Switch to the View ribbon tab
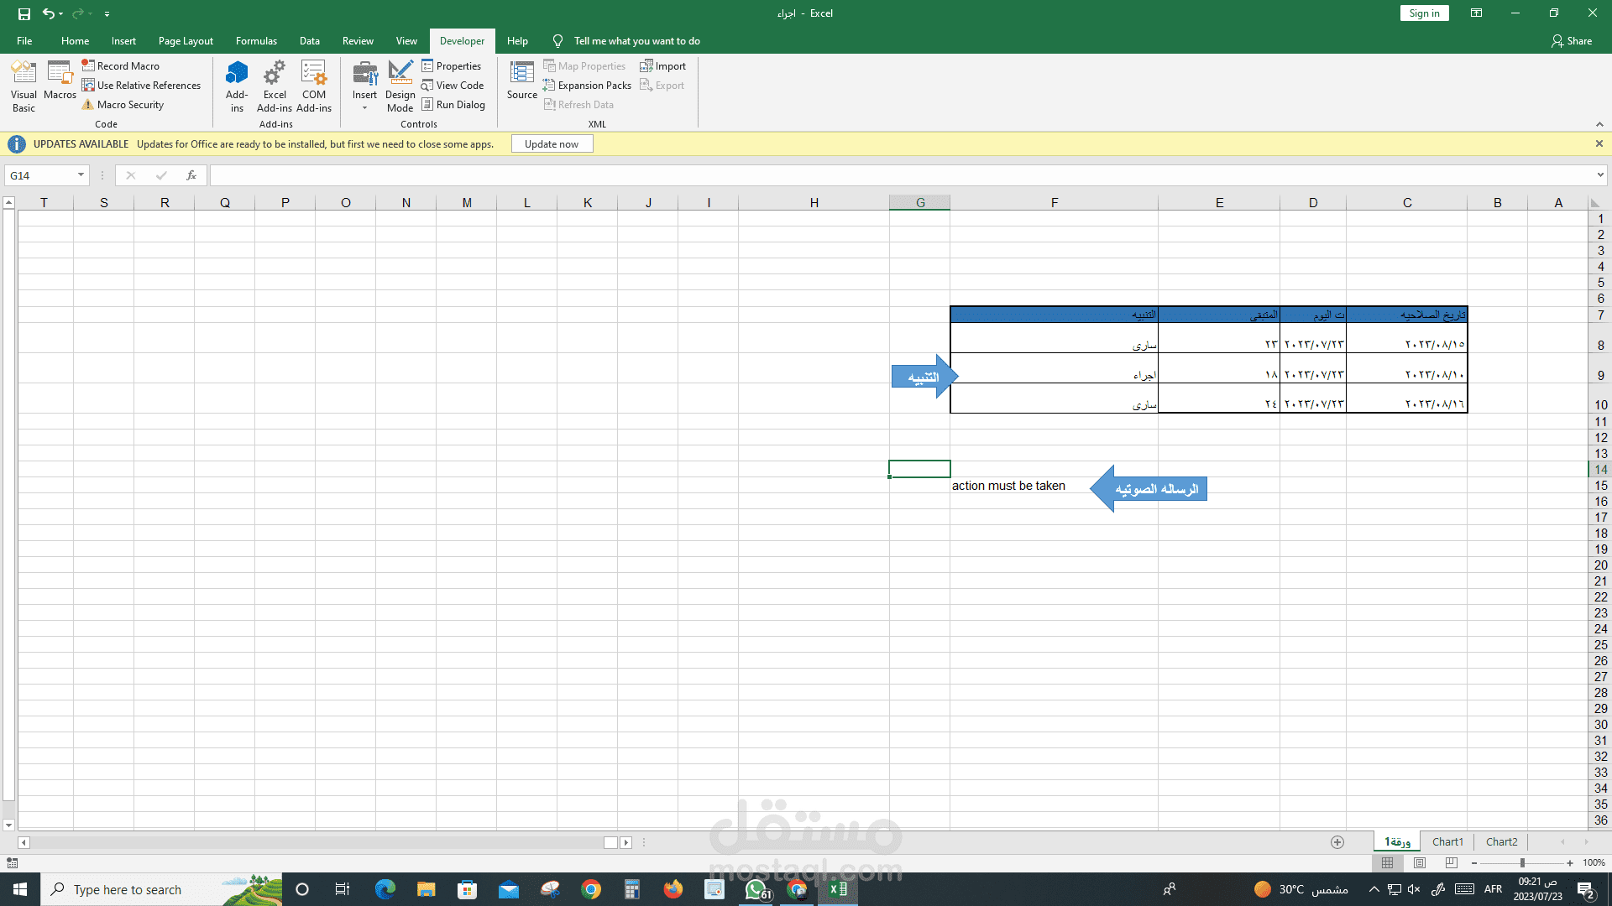Viewport: 1612px width, 906px height. coord(406,41)
